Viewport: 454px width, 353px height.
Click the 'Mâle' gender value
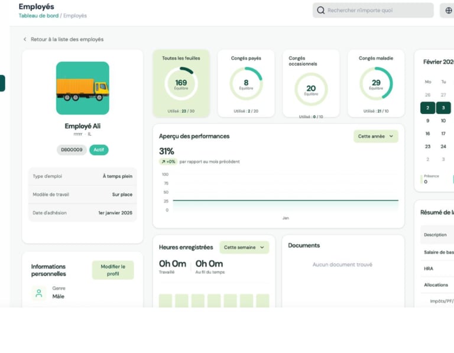tap(58, 296)
